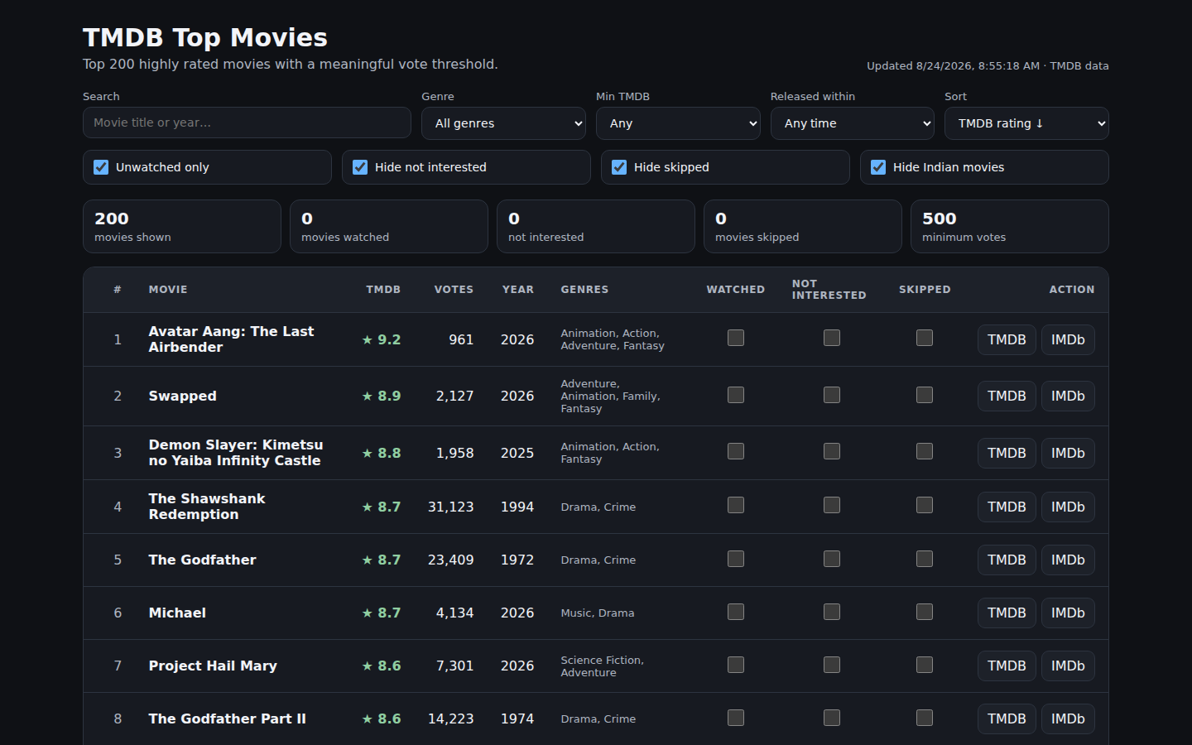Select the 0 movies skipped stat card
The image size is (1192, 745).
pyautogui.click(x=803, y=226)
